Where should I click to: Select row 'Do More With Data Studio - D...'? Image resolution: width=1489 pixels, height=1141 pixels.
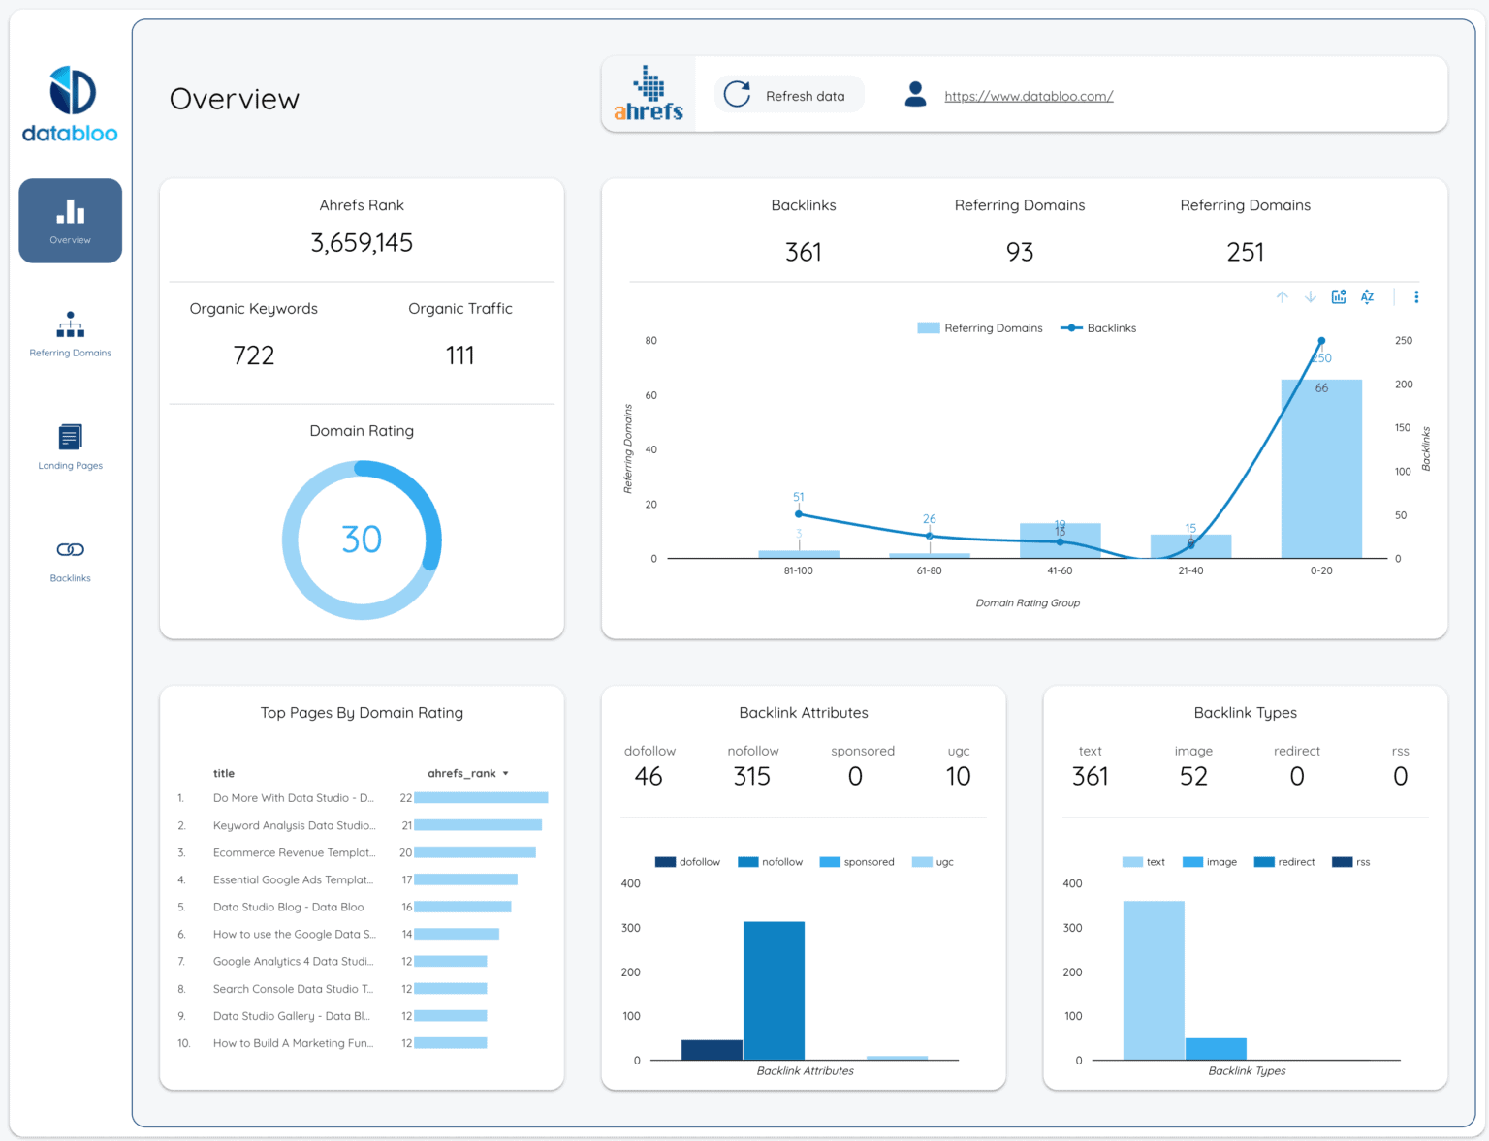click(362, 798)
